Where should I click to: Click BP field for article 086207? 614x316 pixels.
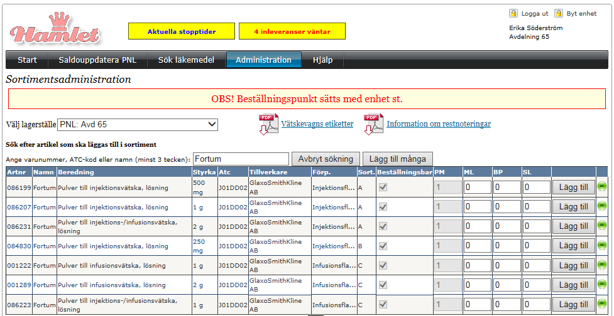click(507, 207)
